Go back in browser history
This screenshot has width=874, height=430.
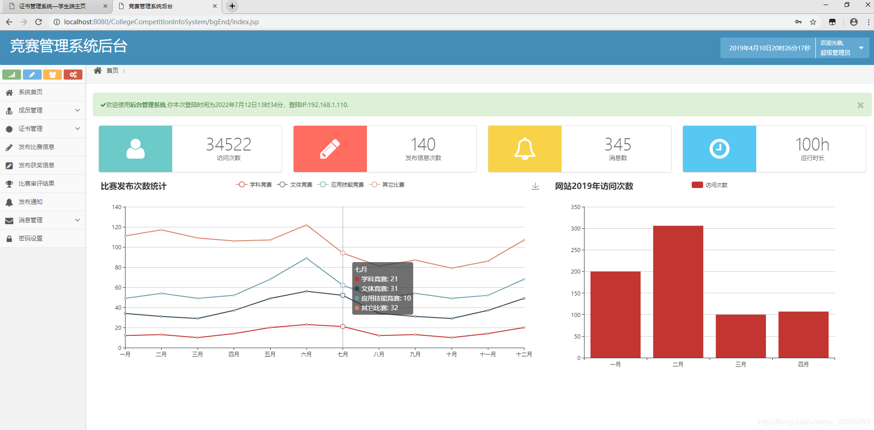pyautogui.click(x=9, y=22)
